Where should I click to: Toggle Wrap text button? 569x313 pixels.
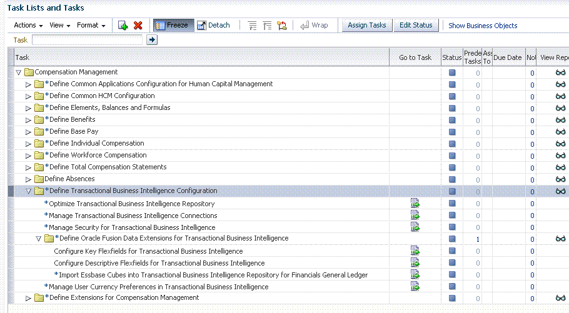(x=315, y=26)
